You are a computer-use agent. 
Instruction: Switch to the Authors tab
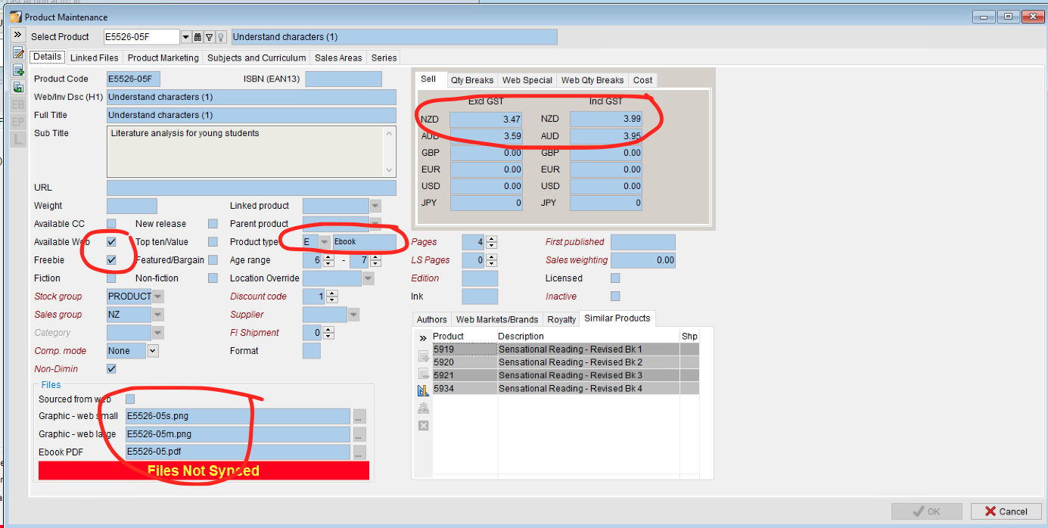(432, 319)
